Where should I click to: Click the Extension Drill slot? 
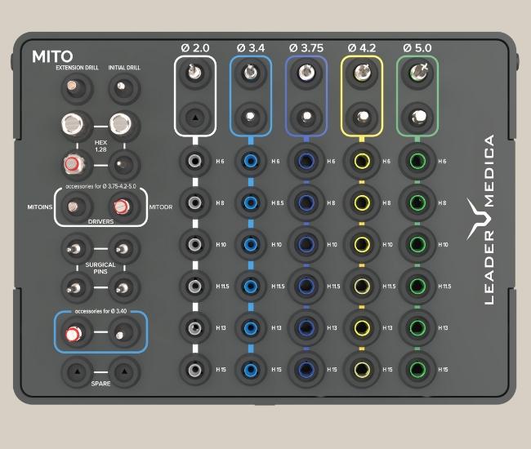pos(73,87)
